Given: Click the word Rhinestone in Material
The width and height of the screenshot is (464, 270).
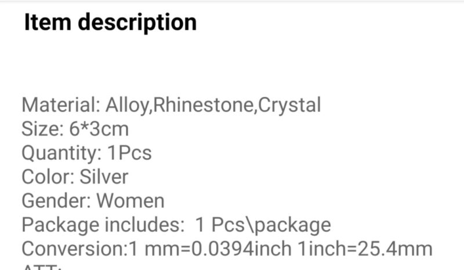Looking at the screenshot, I should tap(204, 105).
